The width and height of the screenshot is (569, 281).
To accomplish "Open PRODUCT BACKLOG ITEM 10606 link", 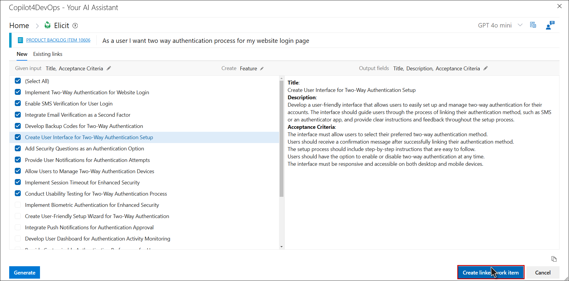I will click(58, 40).
